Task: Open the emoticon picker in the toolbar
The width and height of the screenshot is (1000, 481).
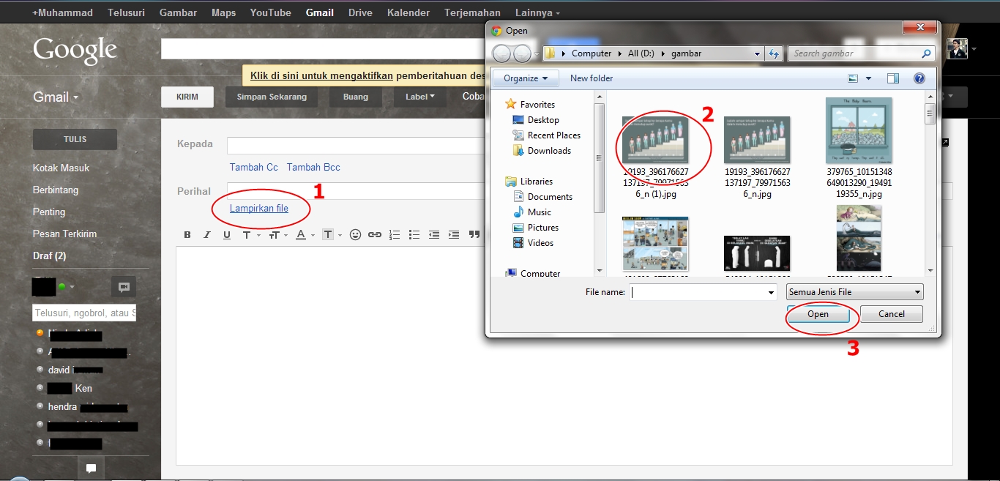Action: click(x=355, y=234)
